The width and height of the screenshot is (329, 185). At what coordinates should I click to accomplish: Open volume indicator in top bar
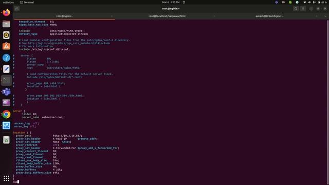point(309,2)
